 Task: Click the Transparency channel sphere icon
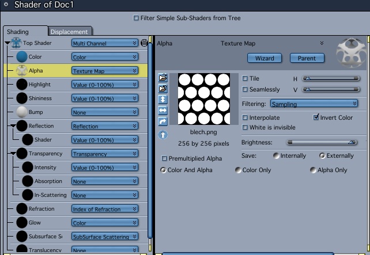pyautogui.click(x=22, y=154)
